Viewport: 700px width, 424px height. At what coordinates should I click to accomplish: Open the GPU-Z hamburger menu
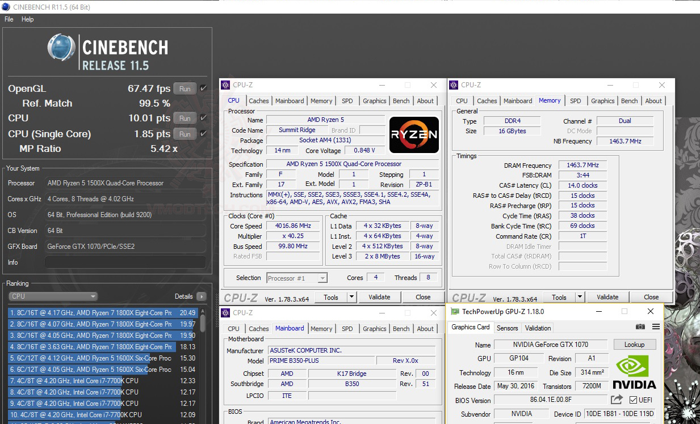tap(657, 327)
